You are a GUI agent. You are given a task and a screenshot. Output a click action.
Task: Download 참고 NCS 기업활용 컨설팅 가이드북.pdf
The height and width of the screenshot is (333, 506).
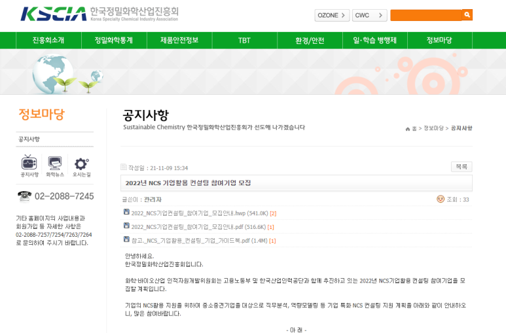[199, 240]
